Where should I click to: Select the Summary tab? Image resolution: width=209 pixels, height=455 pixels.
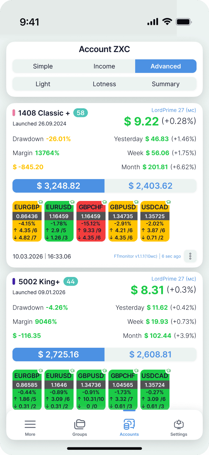point(166,84)
